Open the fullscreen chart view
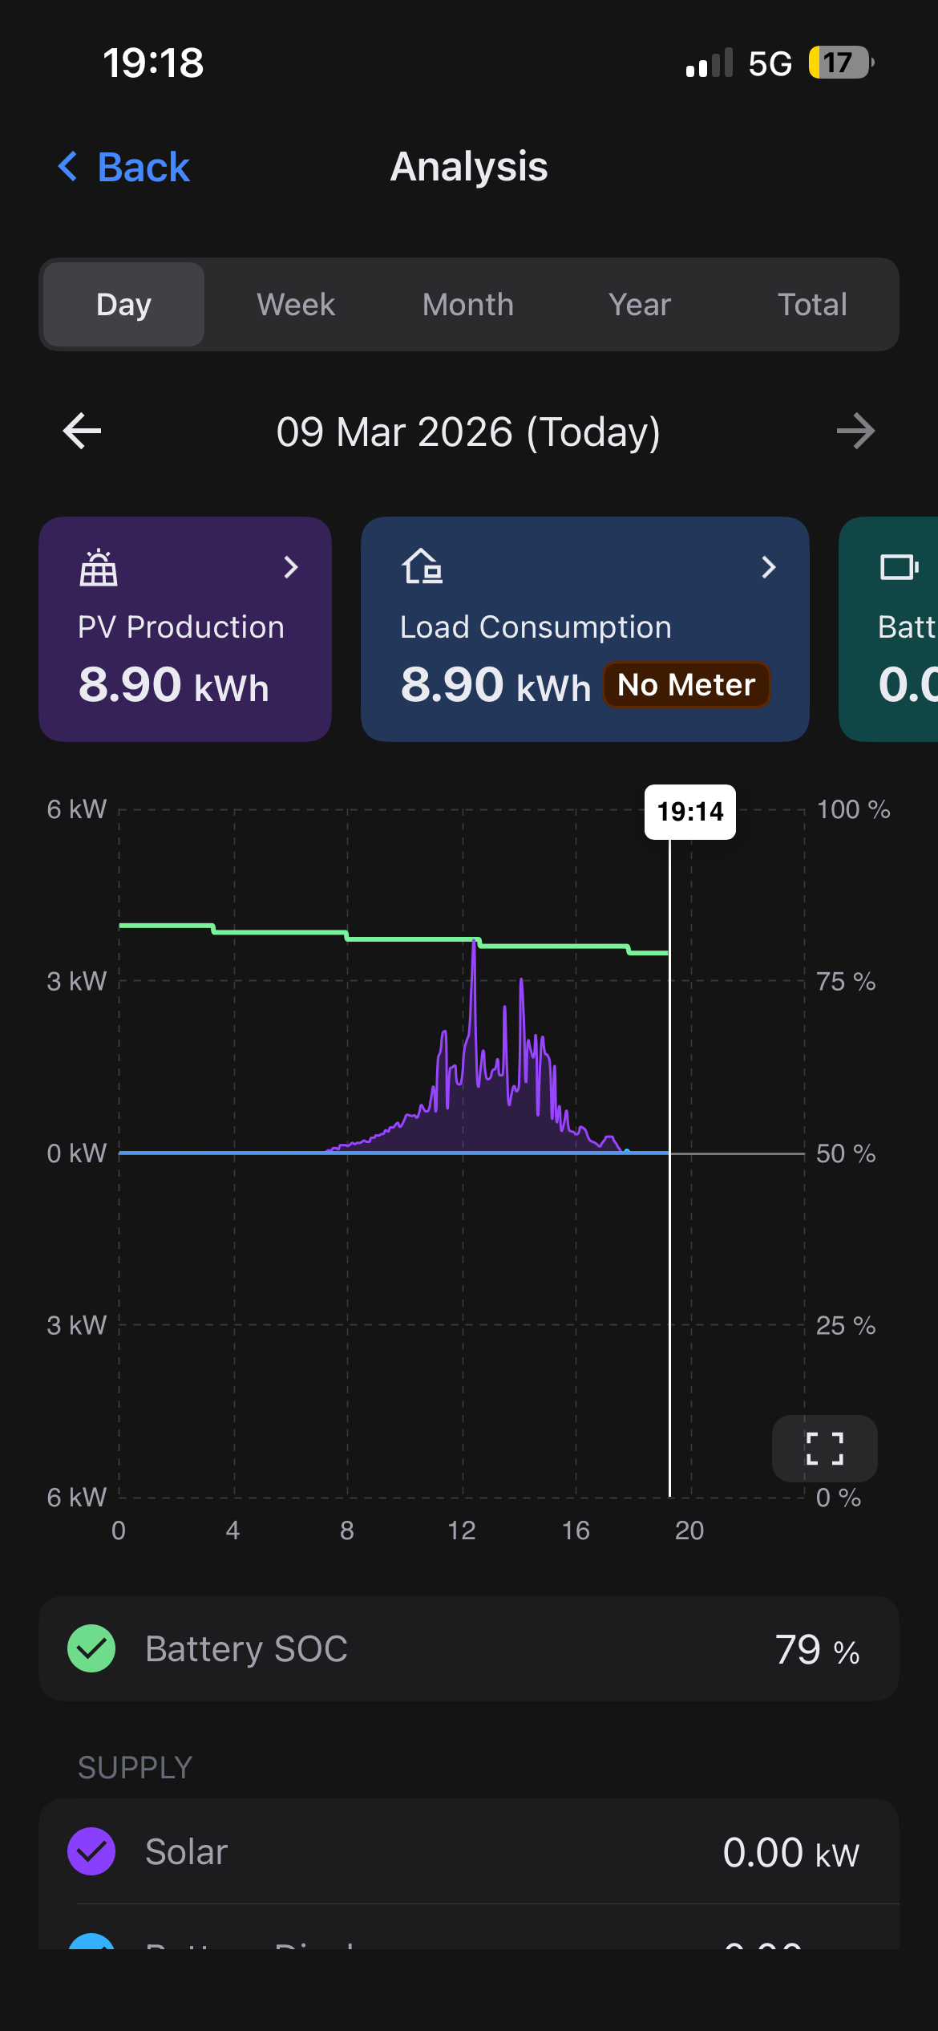Image resolution: width=938 pixels, height=2031 pixels. click(824, 1449)
